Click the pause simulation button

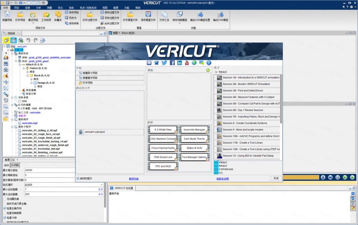tap(338, 177)
